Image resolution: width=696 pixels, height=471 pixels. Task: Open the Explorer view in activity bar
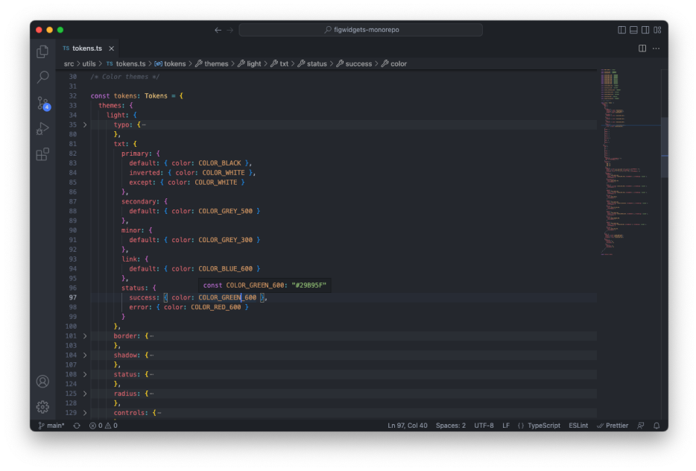coord(43,51)
